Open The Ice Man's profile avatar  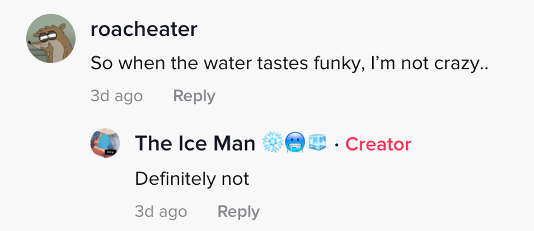pos(105,143)
